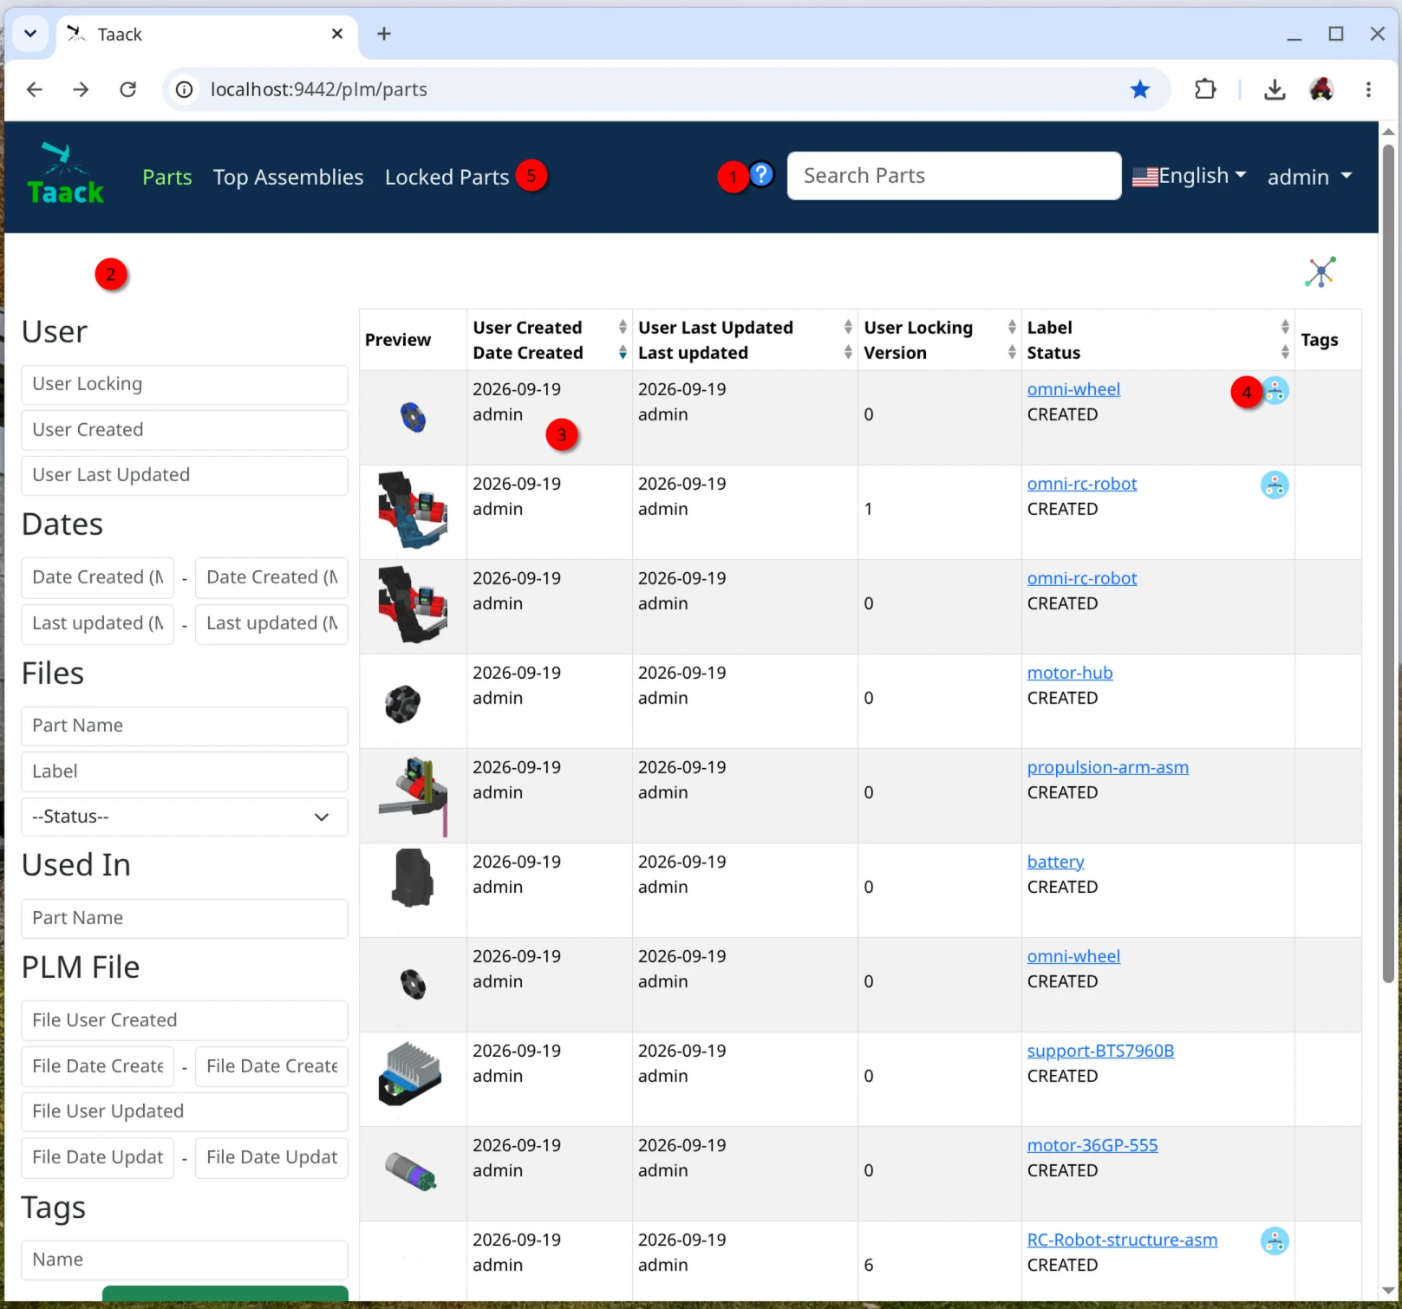Open a new browser tab
The image size is (1402, 1309).
[384, 34]
